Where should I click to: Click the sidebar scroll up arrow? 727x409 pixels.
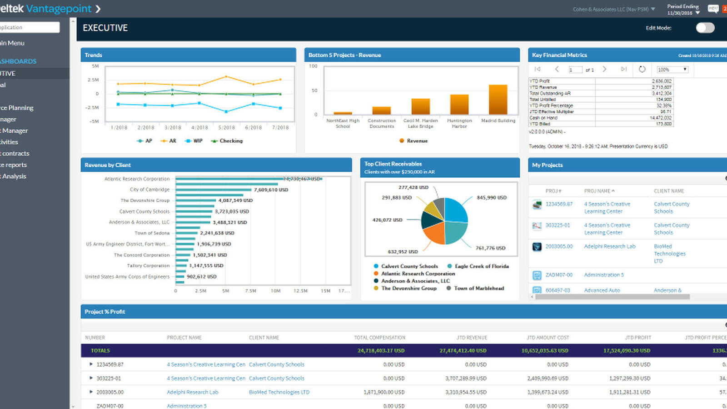[x=73, y=21]
